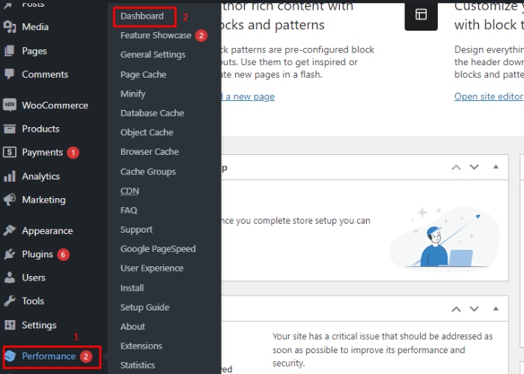Go to Analytics in admin sidebar

coord(40,177)
